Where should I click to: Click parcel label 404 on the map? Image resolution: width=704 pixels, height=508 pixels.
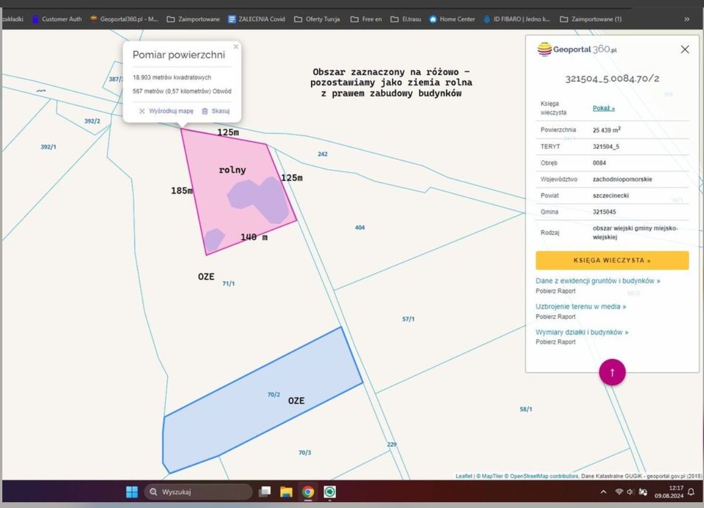[x=360, y=227]
